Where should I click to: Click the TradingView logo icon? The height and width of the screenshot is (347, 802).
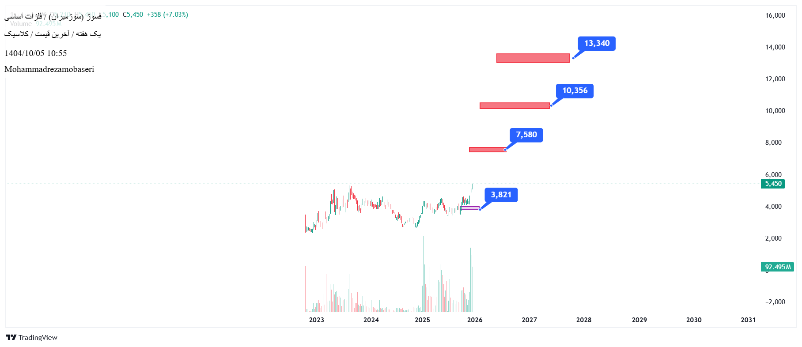point(11,337)
